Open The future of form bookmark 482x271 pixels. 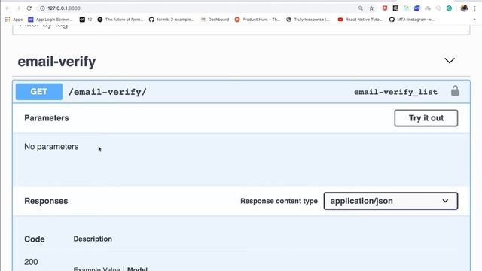(x=120, y=20)
